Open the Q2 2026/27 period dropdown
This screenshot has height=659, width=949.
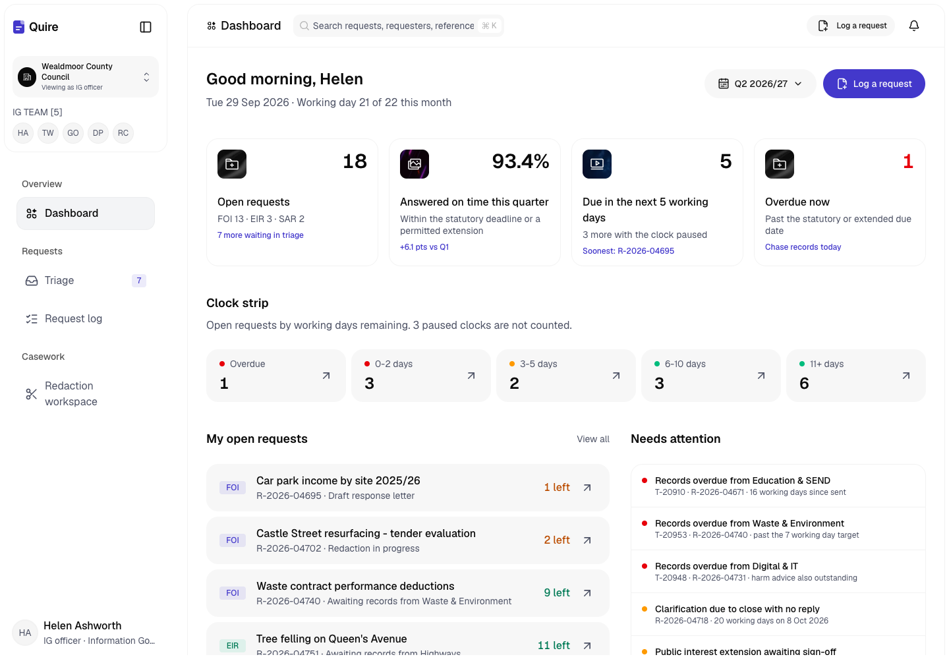pos(761,84)
